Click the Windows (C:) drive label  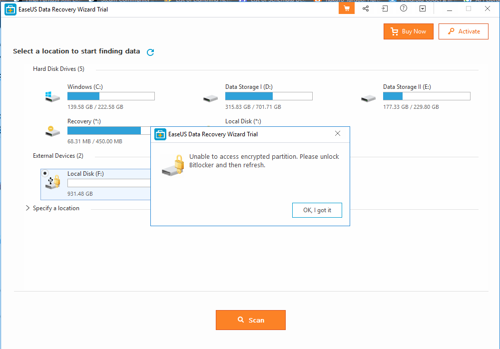tap(85, 87)
